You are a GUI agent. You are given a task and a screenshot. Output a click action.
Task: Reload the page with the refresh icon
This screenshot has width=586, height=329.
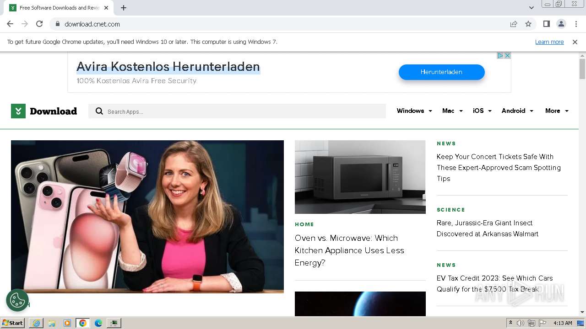point(39,24)
